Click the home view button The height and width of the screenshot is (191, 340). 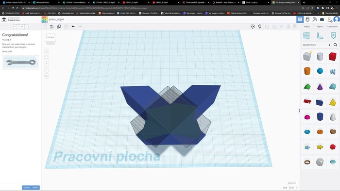click(x=47, y=51)
